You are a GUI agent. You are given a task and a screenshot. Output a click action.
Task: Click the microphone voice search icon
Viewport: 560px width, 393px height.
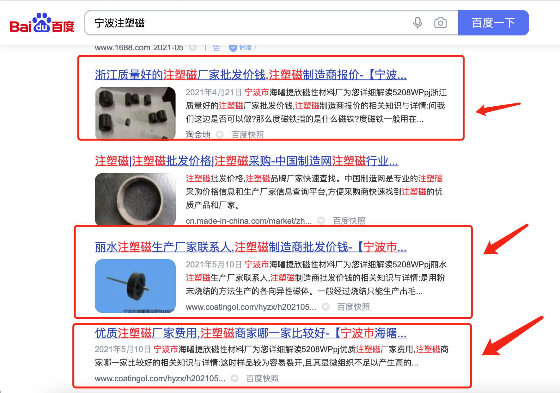point(417,23)
